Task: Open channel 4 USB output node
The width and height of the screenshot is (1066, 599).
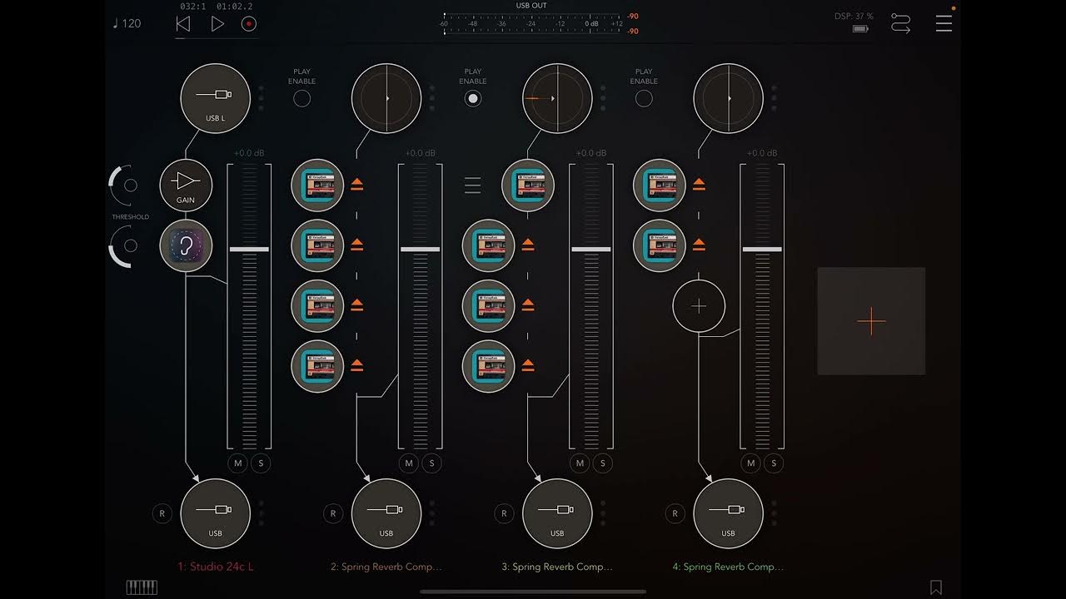Action: 729,513
